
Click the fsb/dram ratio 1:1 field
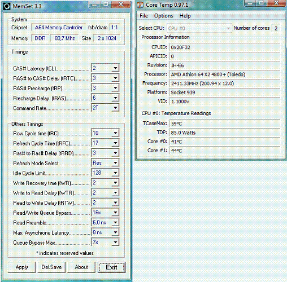pyautogui.click(x=115, y=28)
